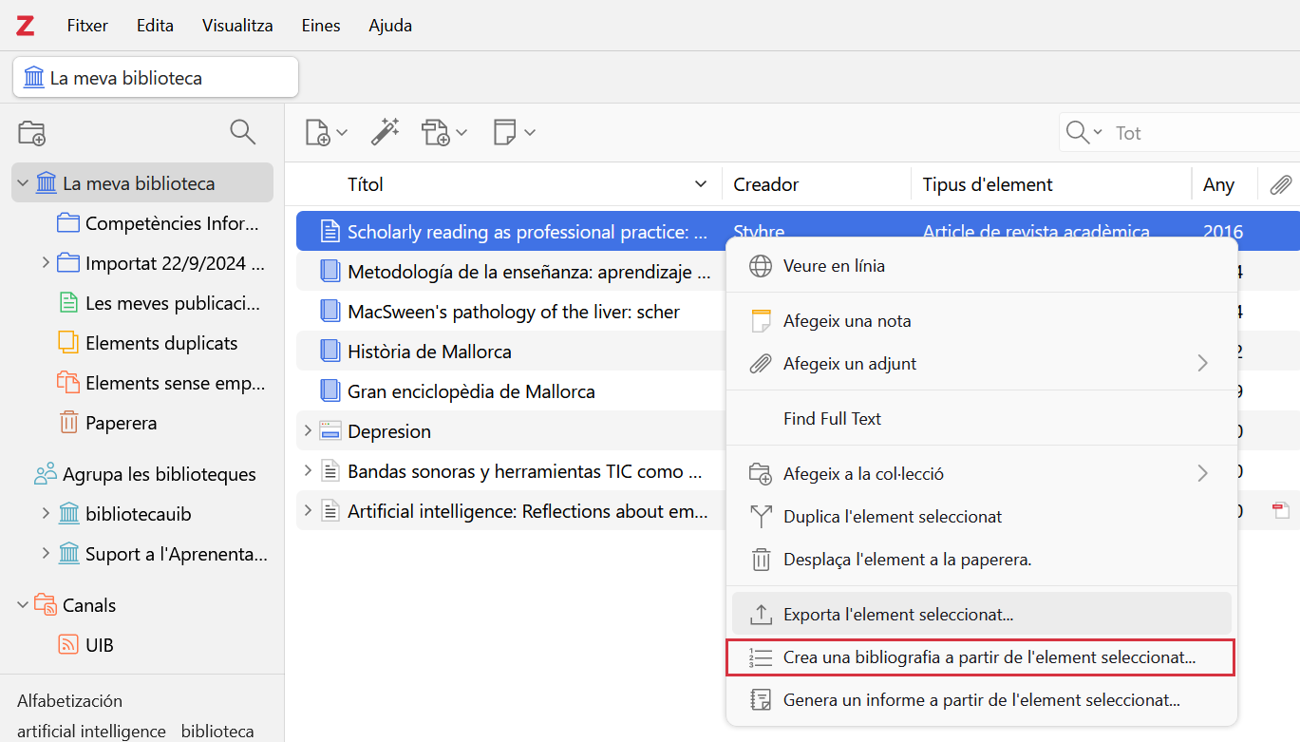1300x742 pixels.
Task: Select Metodología de la enseñanza item
Action: pos(529,272)
